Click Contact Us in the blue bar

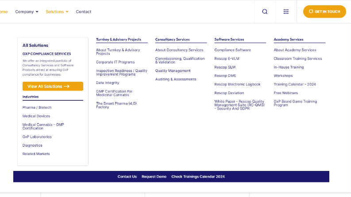127,177
